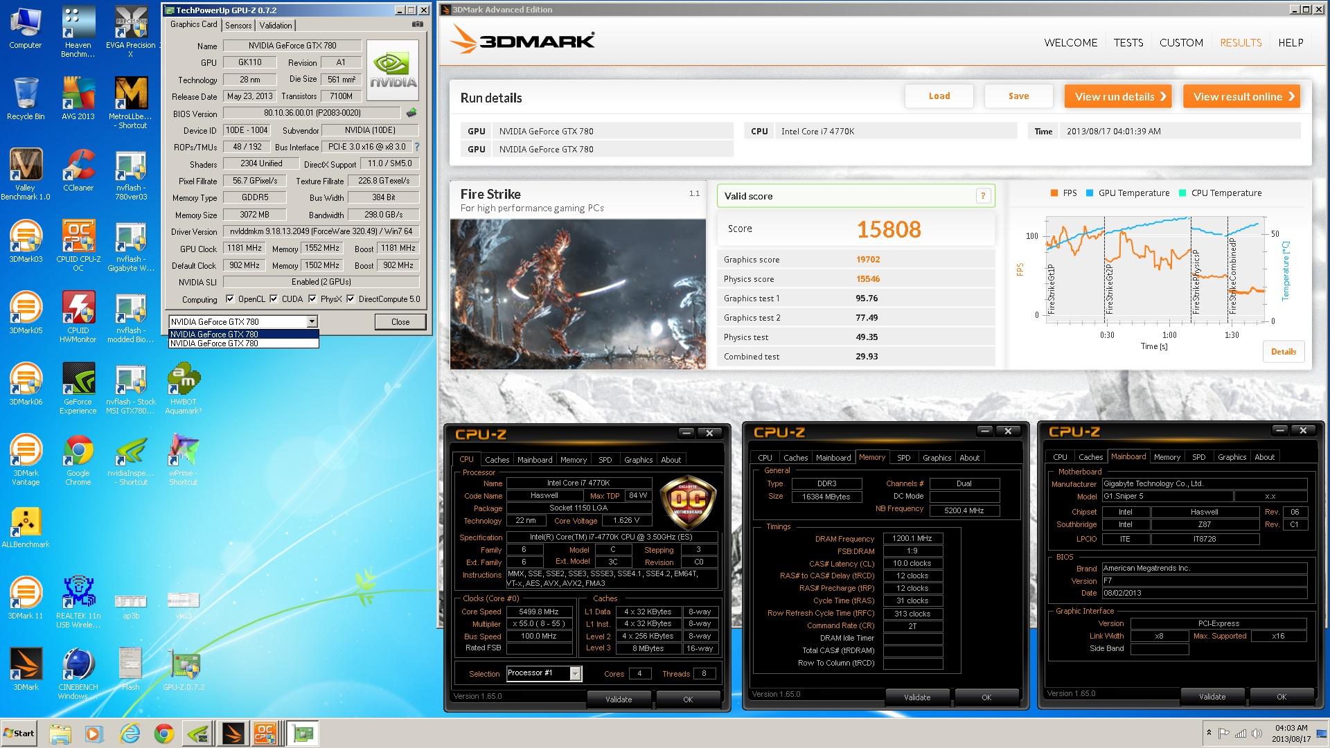
Task: Toggle DirectCompute 5.0 checkbox
Action: click(x=351, y=299)
